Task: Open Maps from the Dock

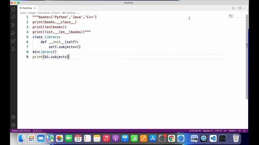Action: click(50, 139)
